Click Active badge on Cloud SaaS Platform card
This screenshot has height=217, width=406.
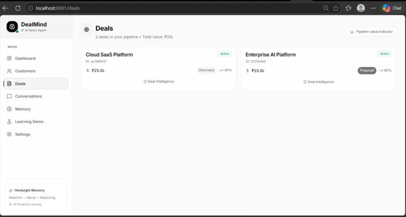coord(225,53)
